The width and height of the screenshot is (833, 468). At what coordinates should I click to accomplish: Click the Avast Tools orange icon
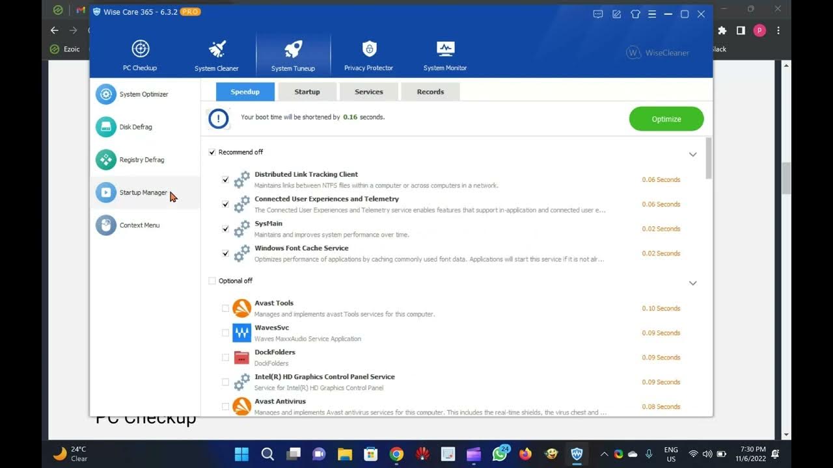[242, 308]
